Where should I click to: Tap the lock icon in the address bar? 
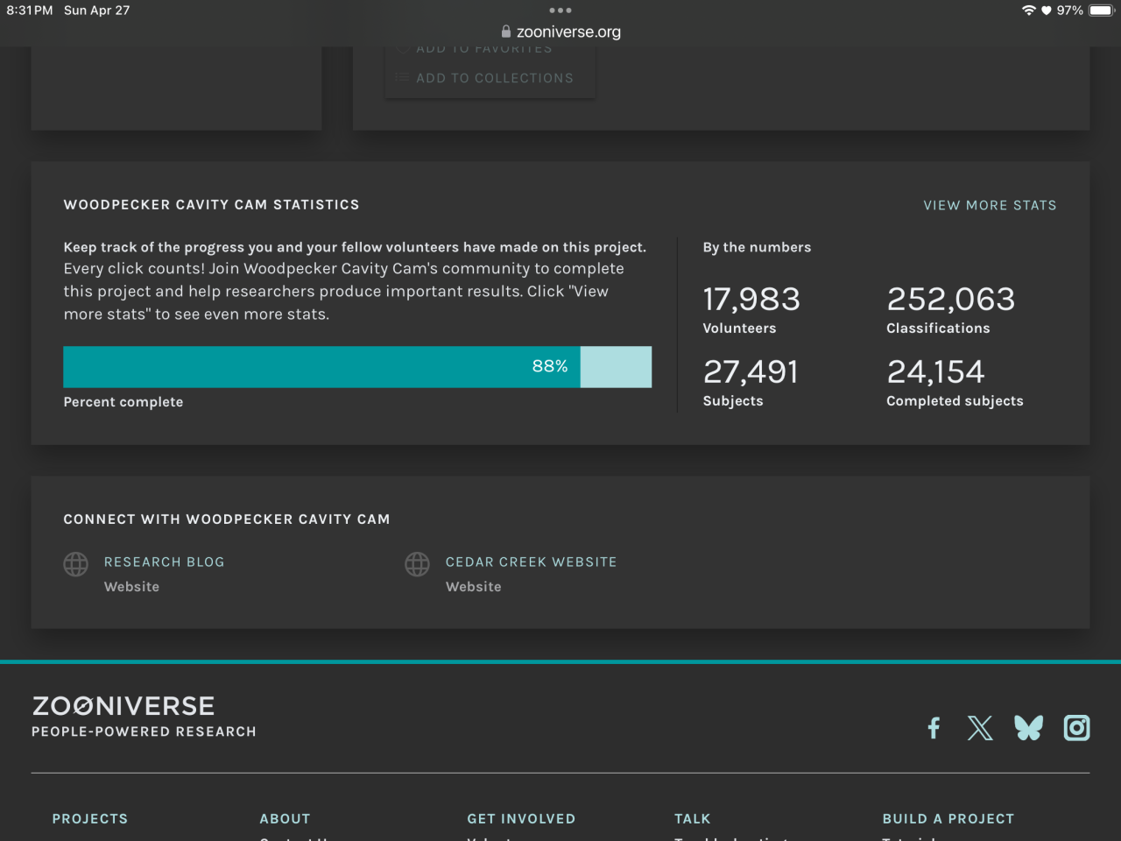point(505,32)
